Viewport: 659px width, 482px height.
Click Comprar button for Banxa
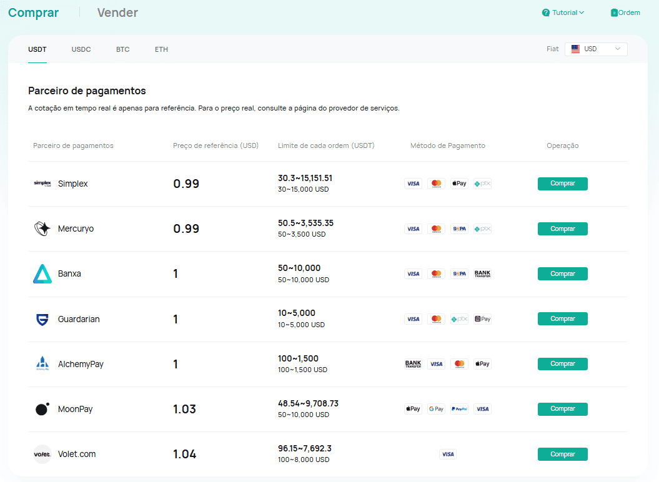pyautogui.click(x=563, y=274)
